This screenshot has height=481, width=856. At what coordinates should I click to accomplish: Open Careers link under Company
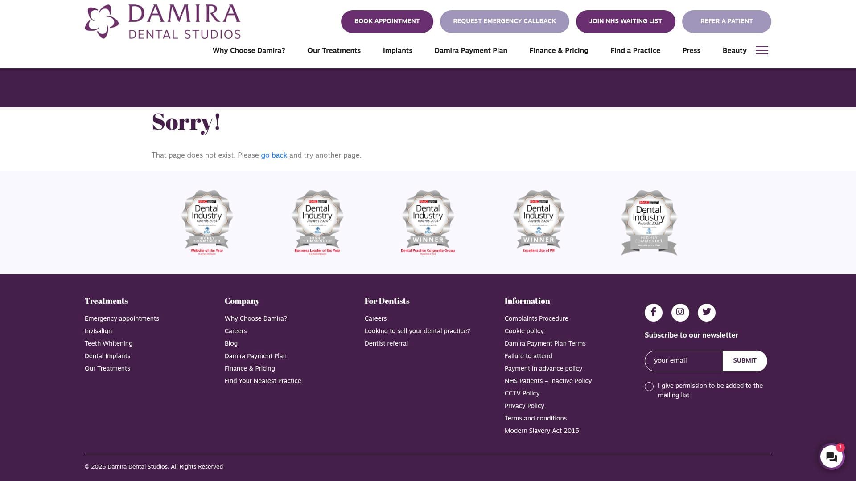[x=235, y=331]
